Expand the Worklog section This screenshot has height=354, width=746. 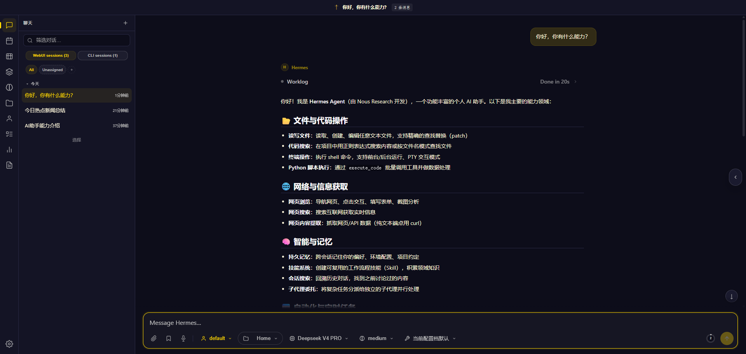coord(298,82)
